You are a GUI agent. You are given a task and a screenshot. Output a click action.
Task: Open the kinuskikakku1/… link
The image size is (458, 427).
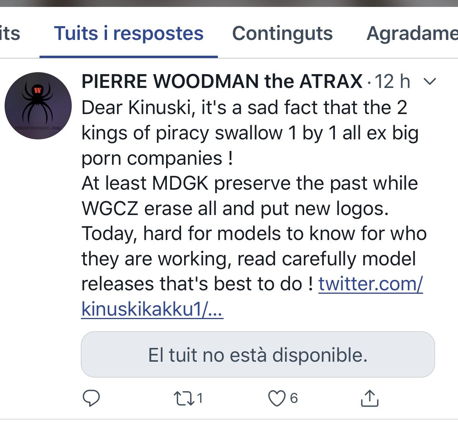pyautogui.click(x=152, y=309)
